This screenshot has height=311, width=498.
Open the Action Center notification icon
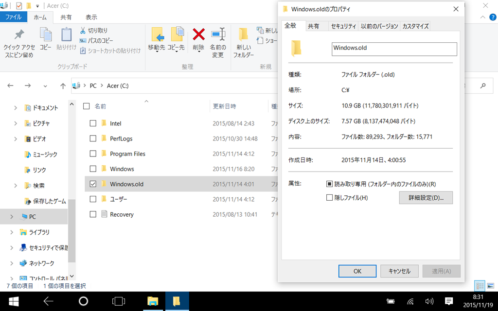(x=449, y=301)
